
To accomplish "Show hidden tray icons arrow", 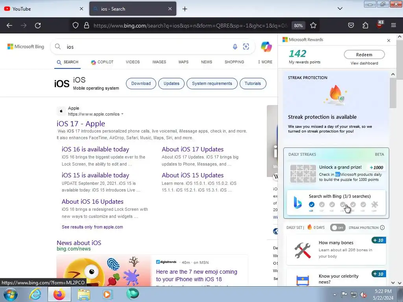I will pos(335,295).
